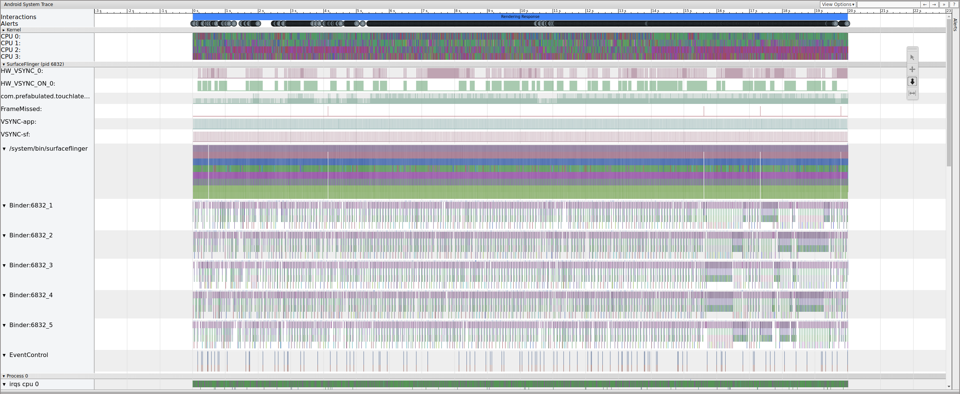Screen dimensions: 960x394
Task: Select the Rendering Response interaction bar
Action: coord(520,17)
